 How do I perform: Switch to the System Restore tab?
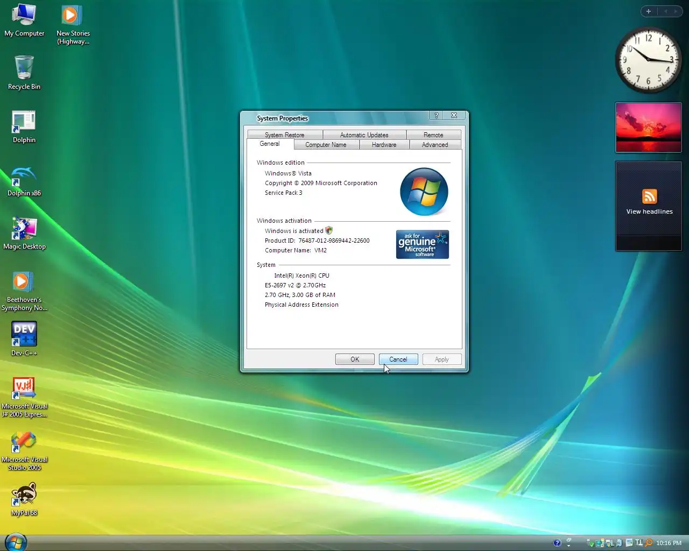tap(285, 135)
